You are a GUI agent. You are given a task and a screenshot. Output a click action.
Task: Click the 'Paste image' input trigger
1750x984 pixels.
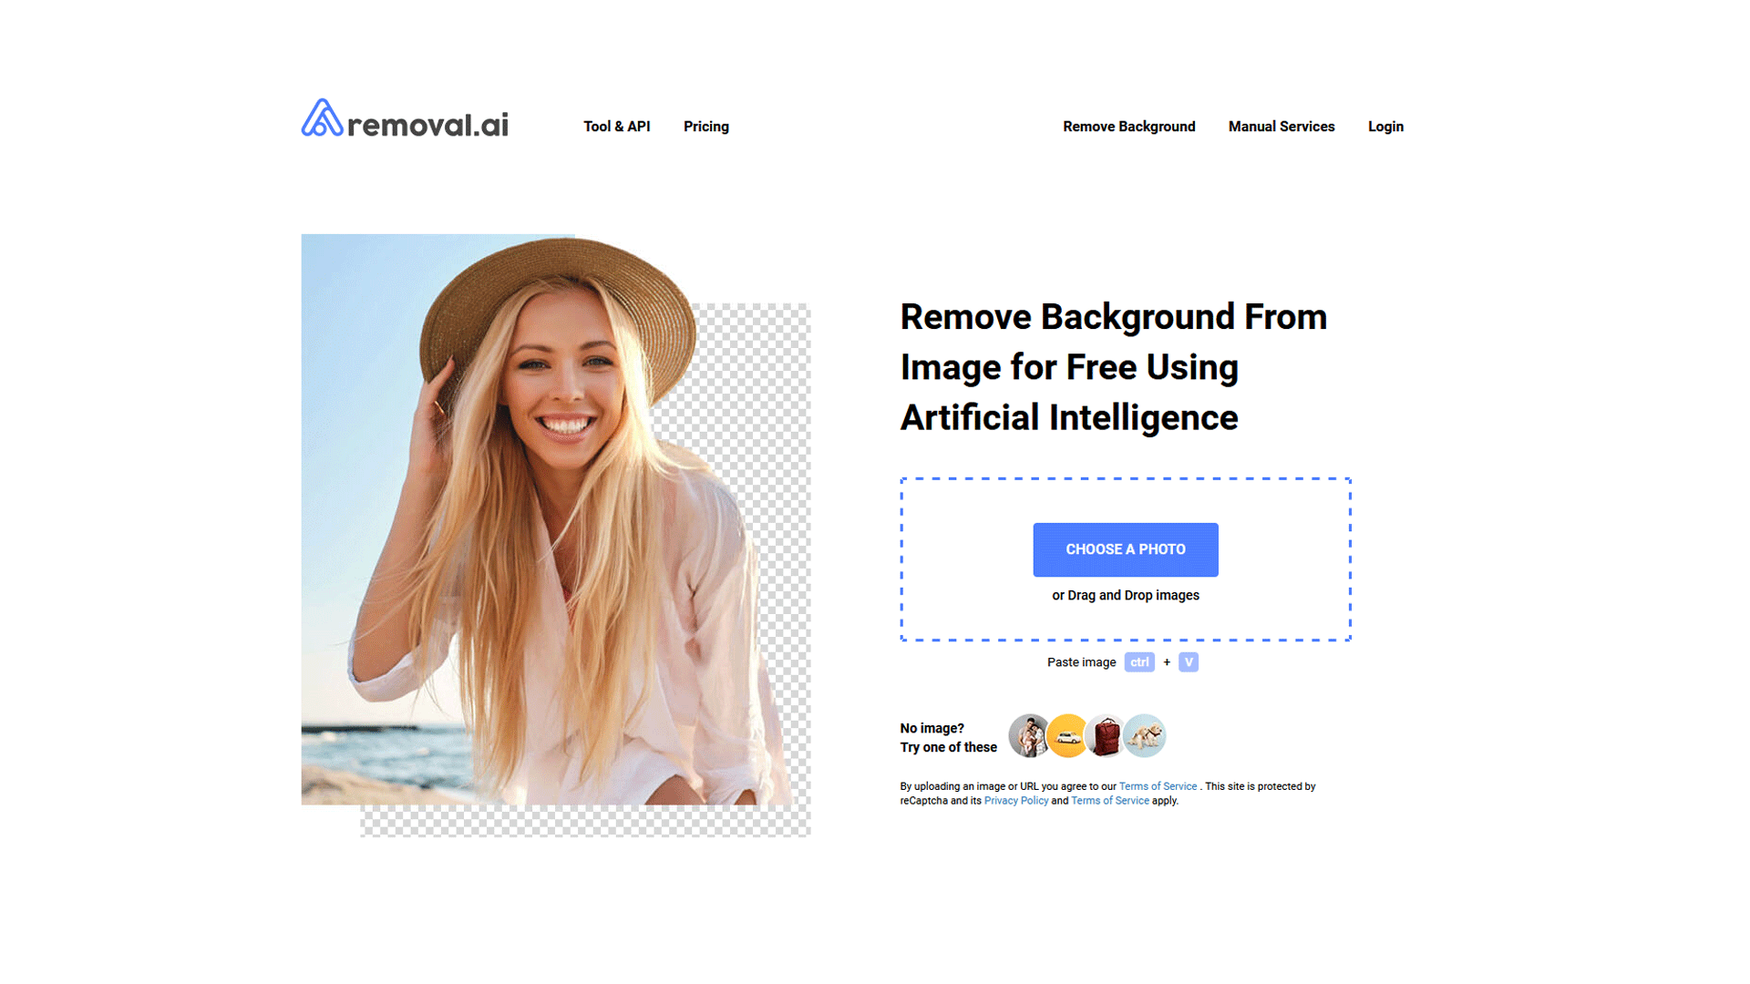(x=1124, y=661)
